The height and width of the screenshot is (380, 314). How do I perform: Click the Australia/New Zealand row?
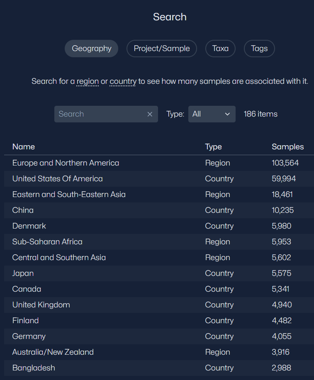pyautogui.click(x=53, y=352)
